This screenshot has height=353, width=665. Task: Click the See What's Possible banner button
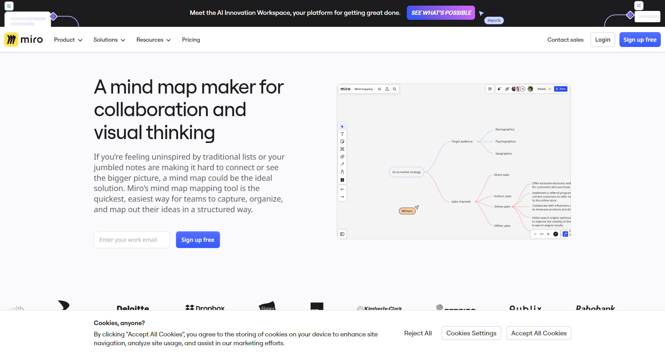click(x=441, y=13)
